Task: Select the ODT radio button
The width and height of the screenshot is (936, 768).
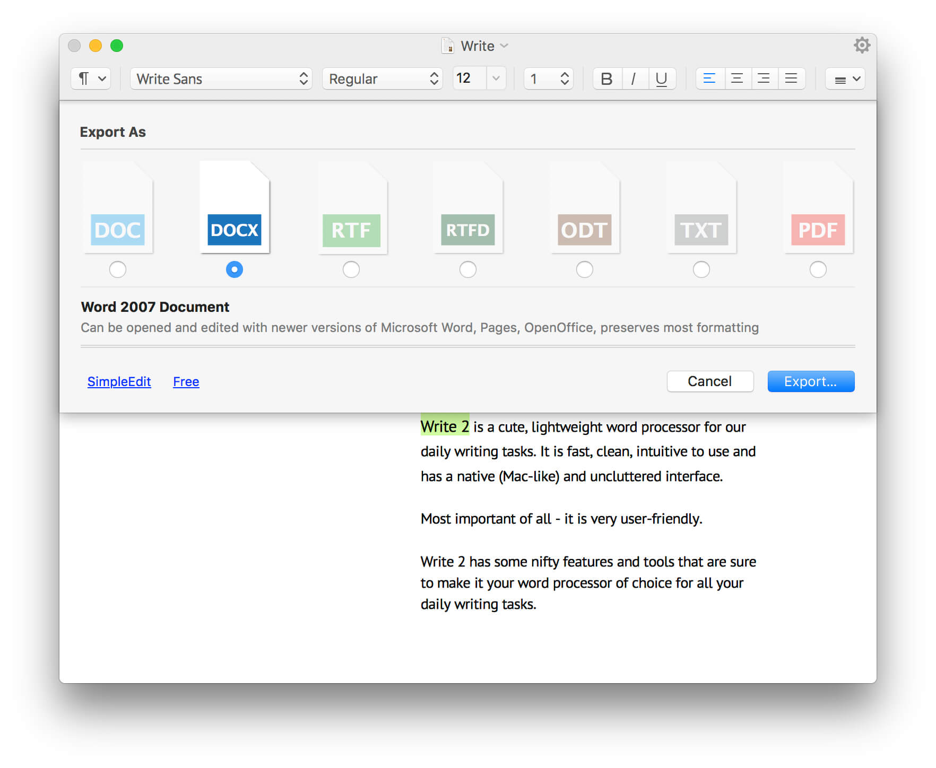Action: (x=585, y=269)
